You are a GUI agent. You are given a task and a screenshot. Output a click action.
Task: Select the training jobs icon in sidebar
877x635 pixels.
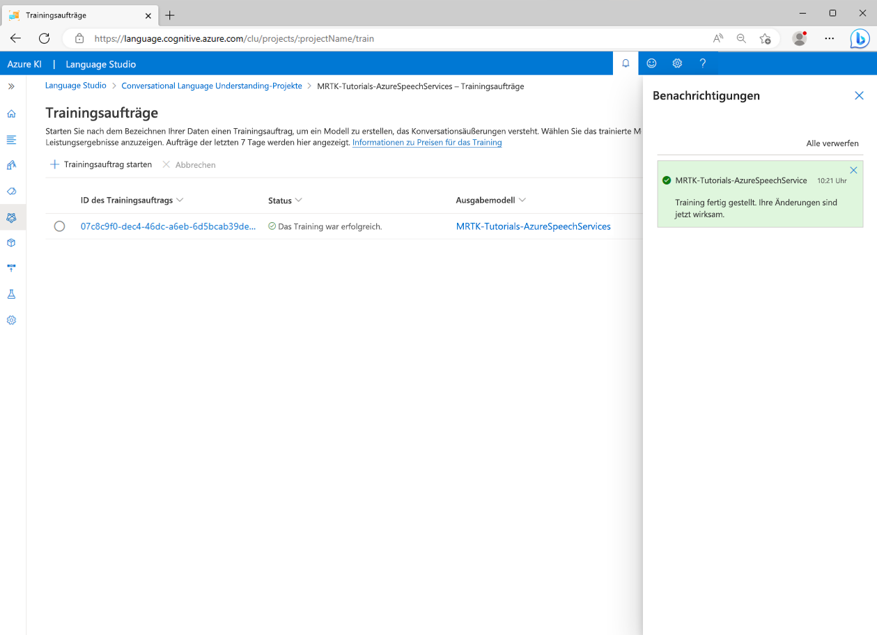[x=11, y=217]
